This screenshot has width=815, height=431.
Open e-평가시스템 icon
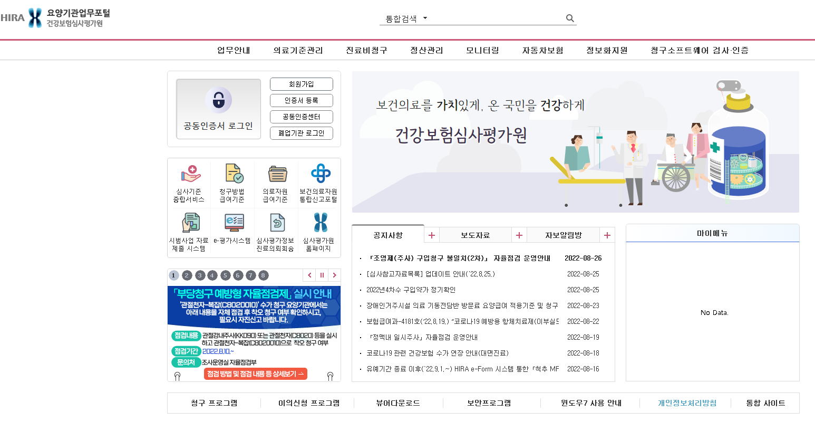point(232,229)
